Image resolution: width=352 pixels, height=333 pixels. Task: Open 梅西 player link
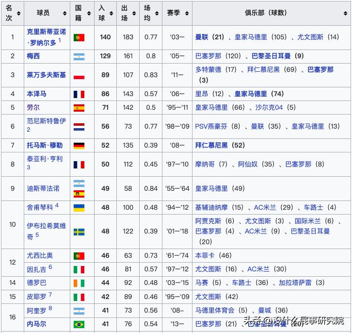(33, 56)
